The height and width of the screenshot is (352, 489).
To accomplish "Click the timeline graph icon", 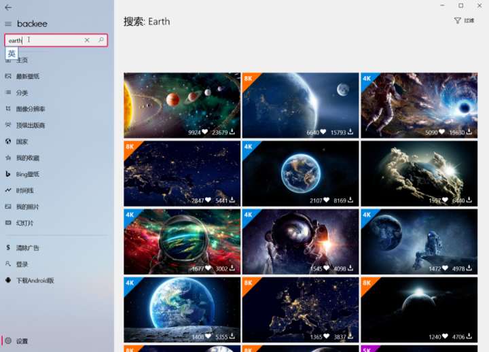I will 8,190.
